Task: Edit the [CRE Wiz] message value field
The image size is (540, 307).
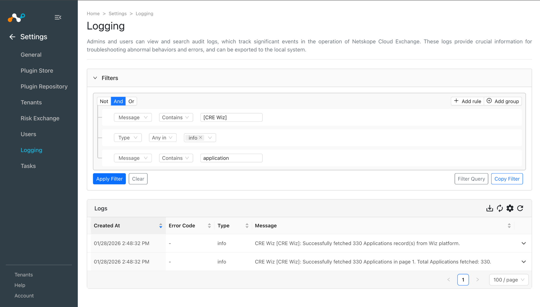Action: (232, 117)
